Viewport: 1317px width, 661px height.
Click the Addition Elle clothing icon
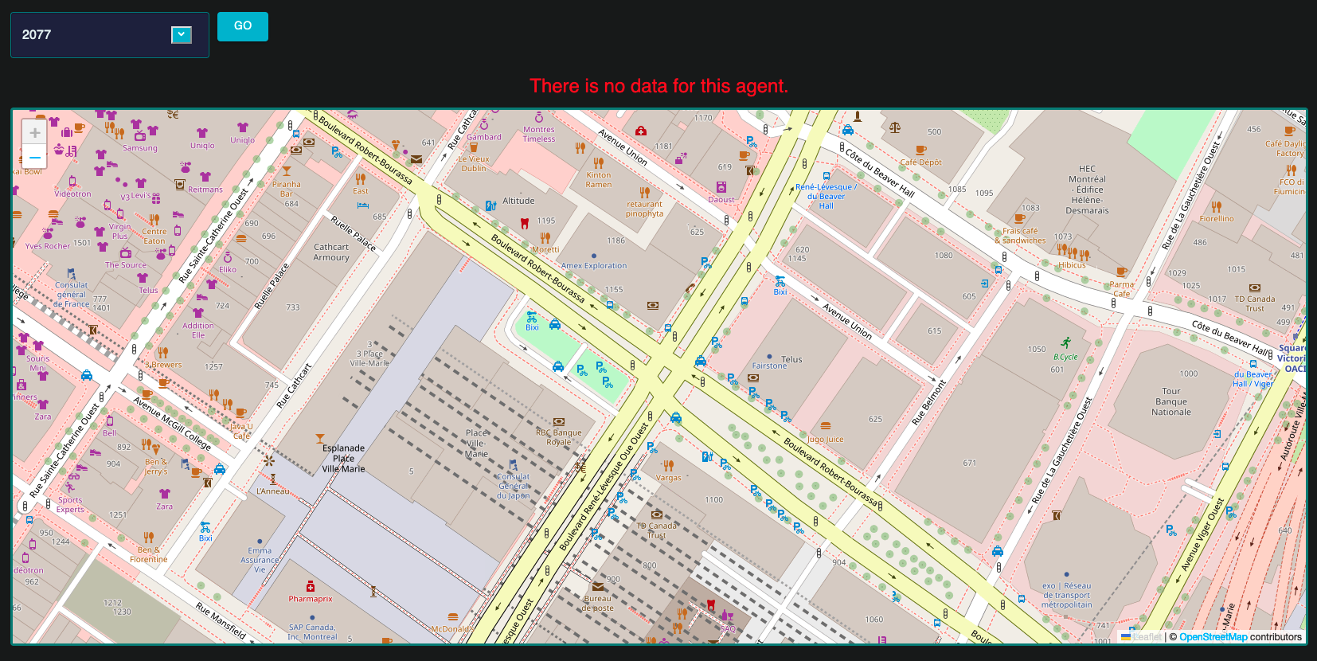point(198,314)
